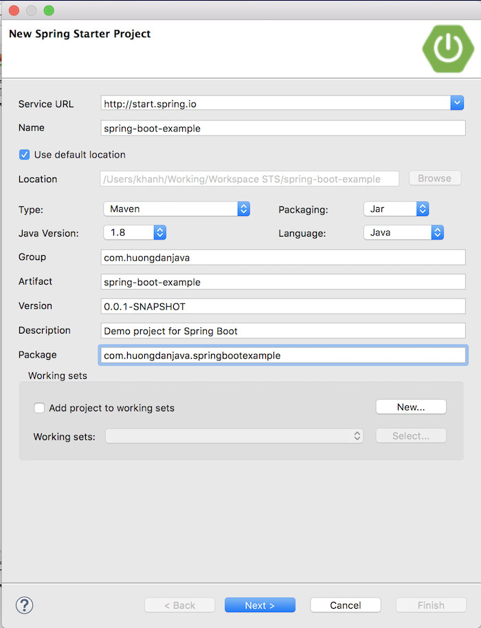Click the Cancel button
This screenshot has height=628, width=481.
point(346,605)
